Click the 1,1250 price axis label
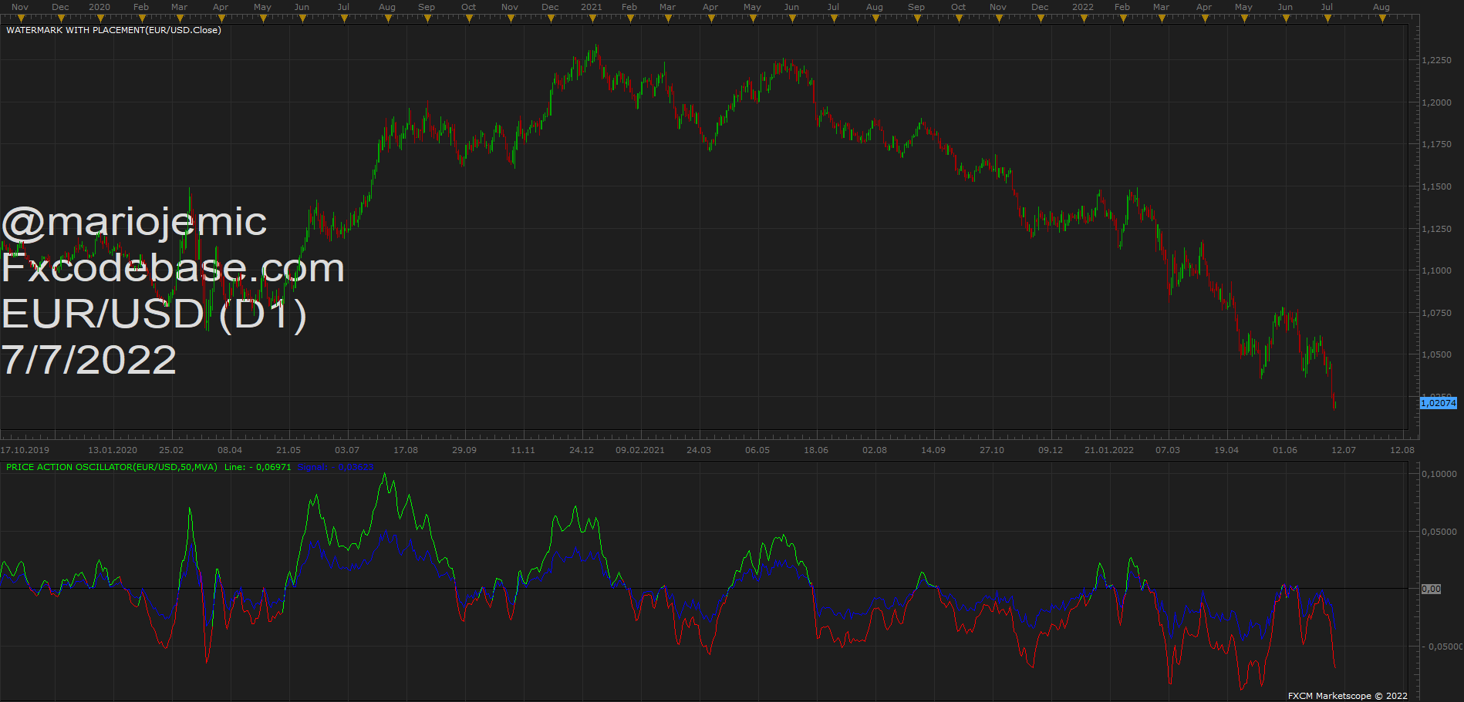 click(x=1436, y=229)
